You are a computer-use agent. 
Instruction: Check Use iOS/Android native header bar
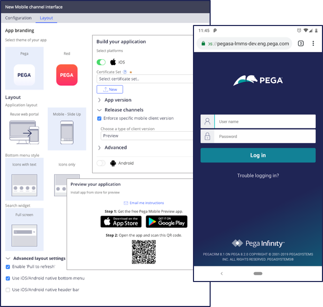coord(8,289)
